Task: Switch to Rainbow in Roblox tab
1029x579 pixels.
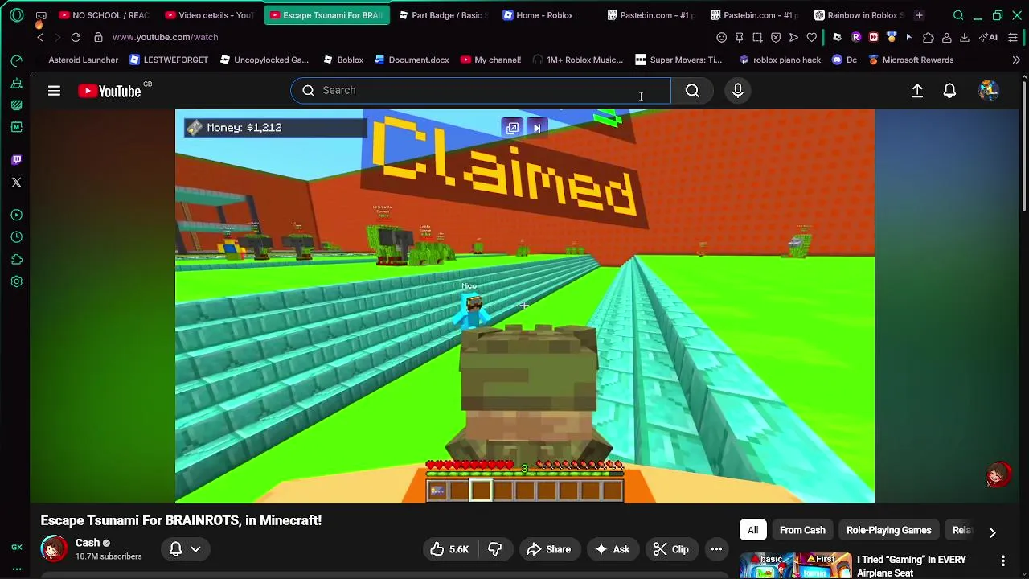Action: tap(859, 15)
